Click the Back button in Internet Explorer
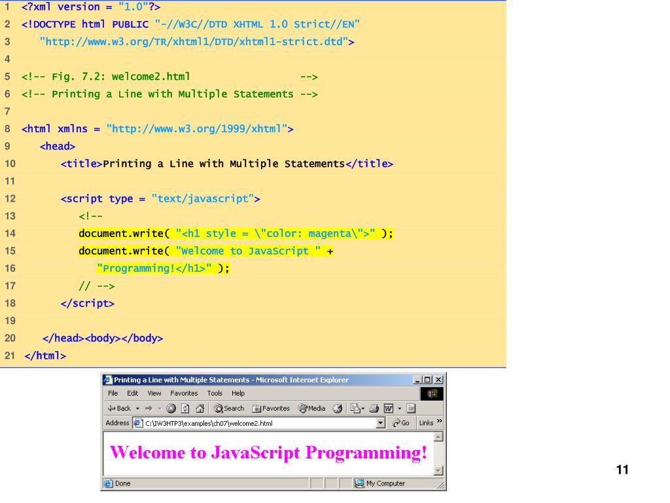670x503 pixels. pos(119,409)
